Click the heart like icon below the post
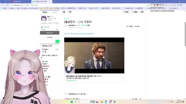186x104 pixels. pos(65,99)
